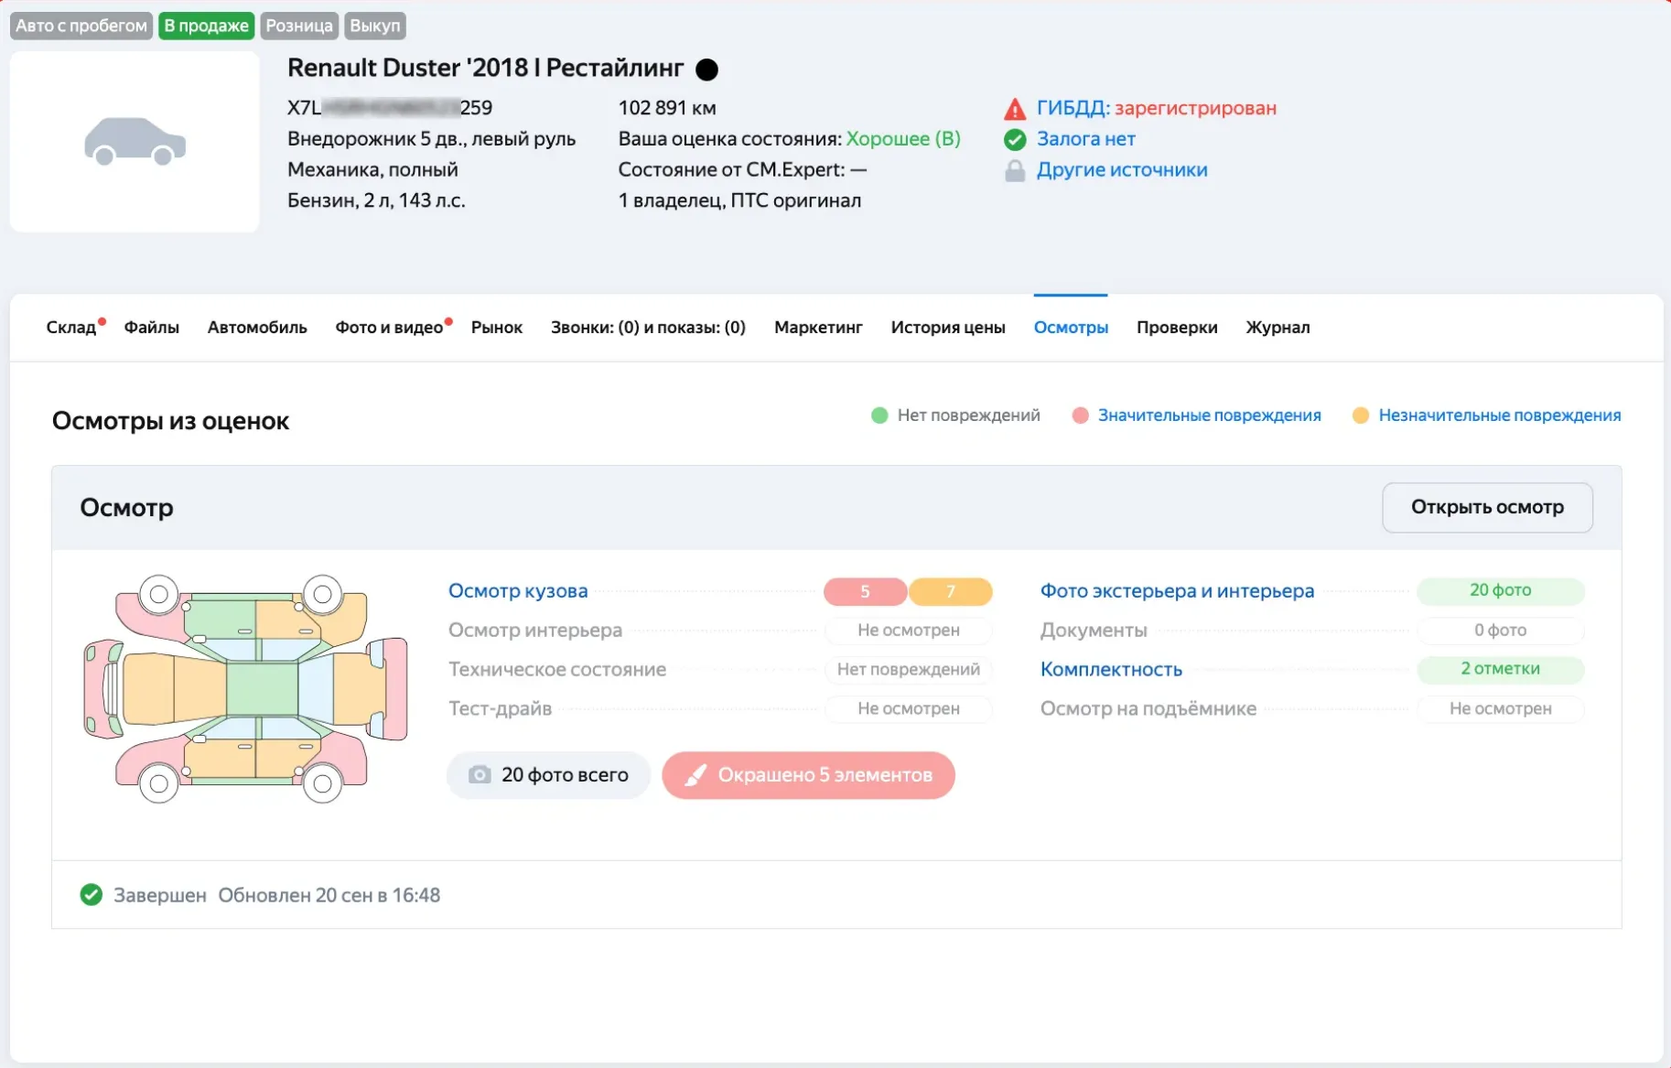
Task: Click the green check icon beside Залога нет
Action: (x=1014, y=139)
